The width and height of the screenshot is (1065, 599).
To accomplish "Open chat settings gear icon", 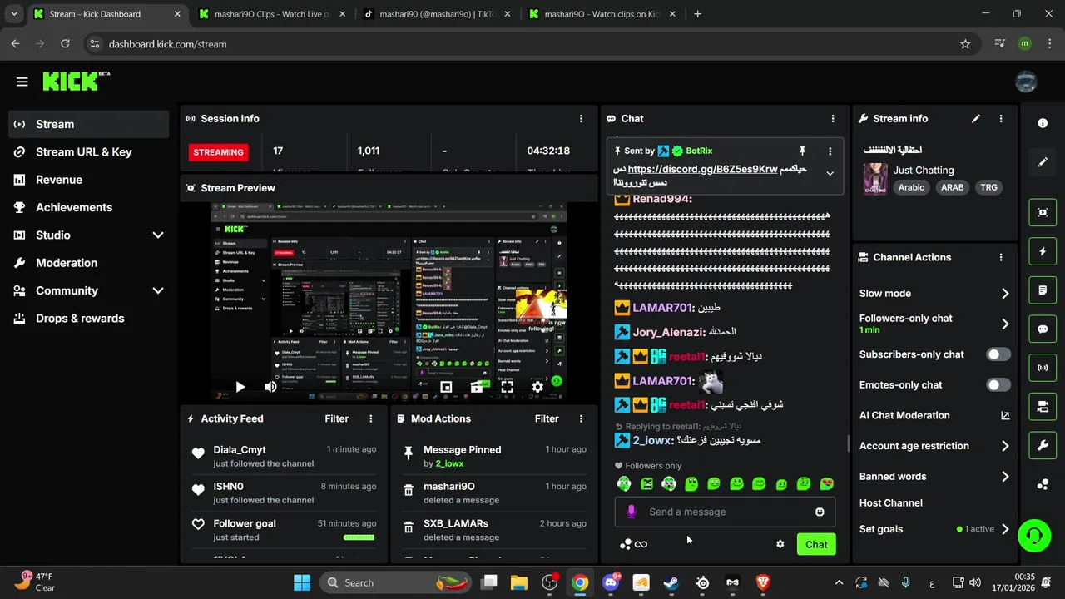I will pos(780,544).
